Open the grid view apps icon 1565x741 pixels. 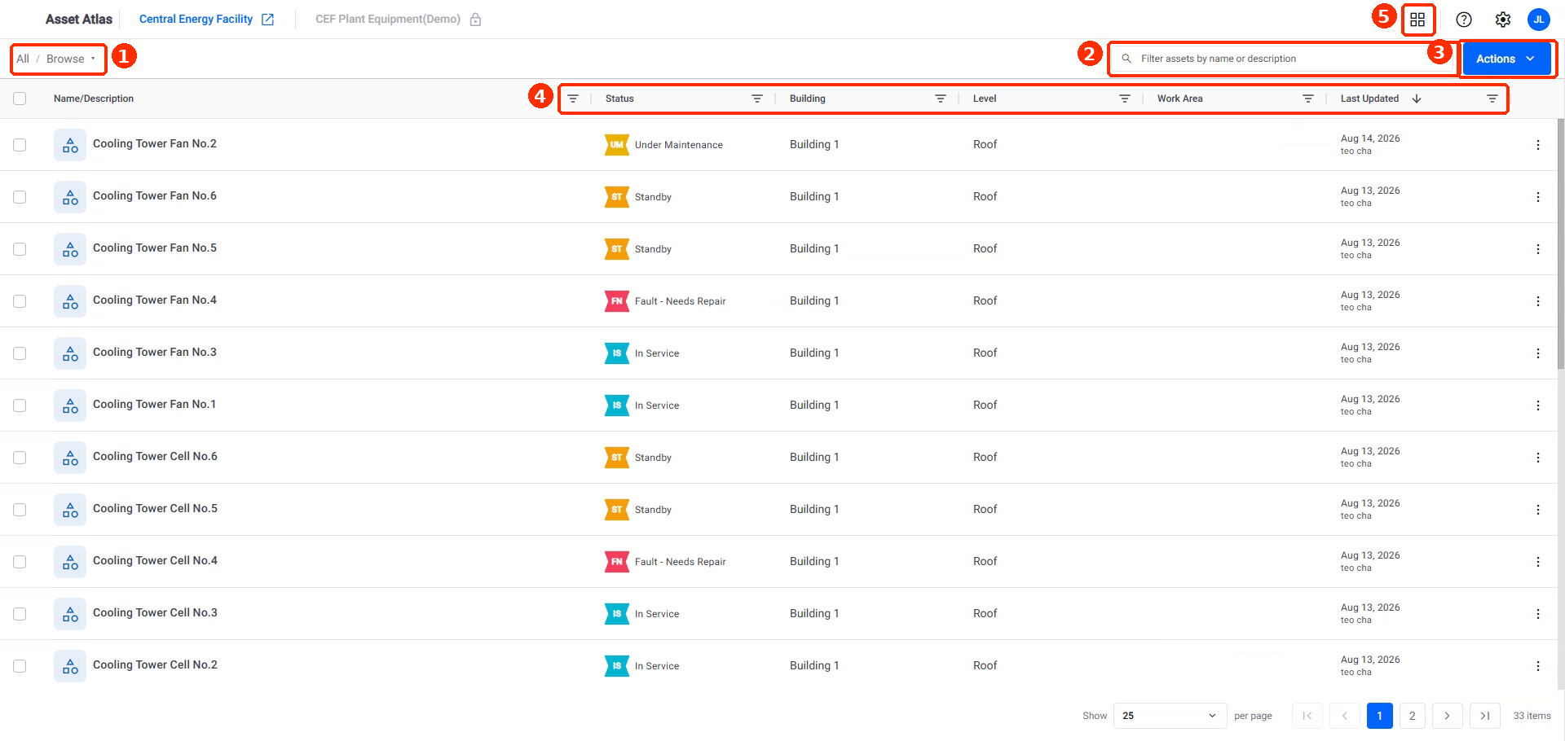pyautogui.click(x=1417, y=20)
